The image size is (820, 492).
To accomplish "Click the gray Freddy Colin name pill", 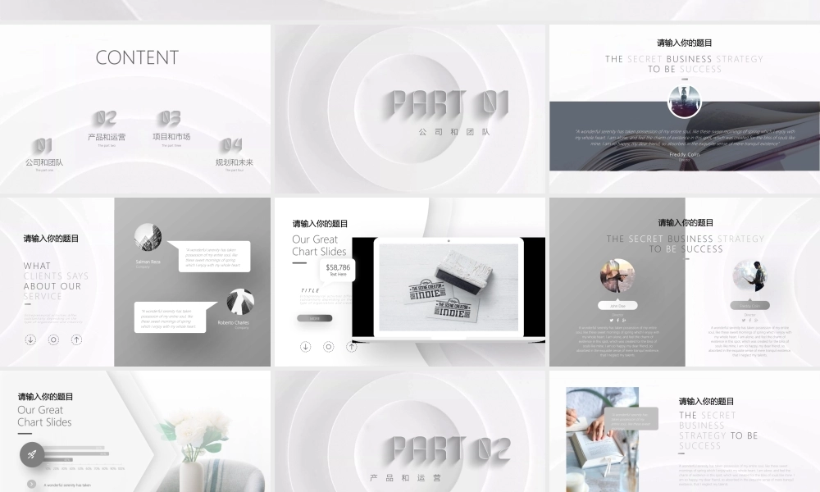I will [750, 305].
